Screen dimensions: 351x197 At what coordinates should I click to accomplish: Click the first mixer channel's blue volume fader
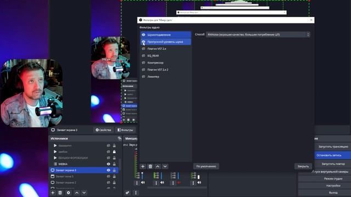pyautogui.click(x=143, y=176)
